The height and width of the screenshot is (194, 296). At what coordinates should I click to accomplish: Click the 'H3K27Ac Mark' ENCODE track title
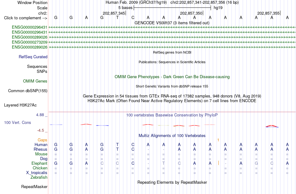(x=172, y=101)
